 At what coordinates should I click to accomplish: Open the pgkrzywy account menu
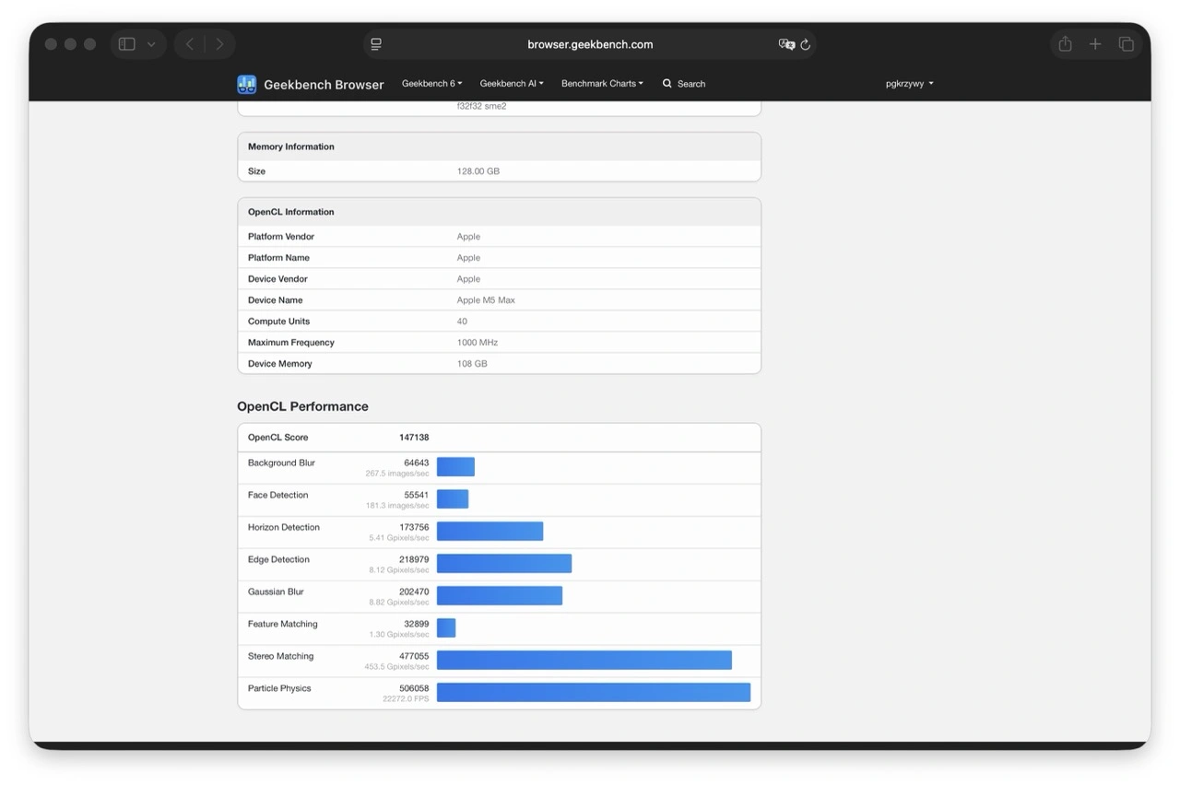(909, 84)
